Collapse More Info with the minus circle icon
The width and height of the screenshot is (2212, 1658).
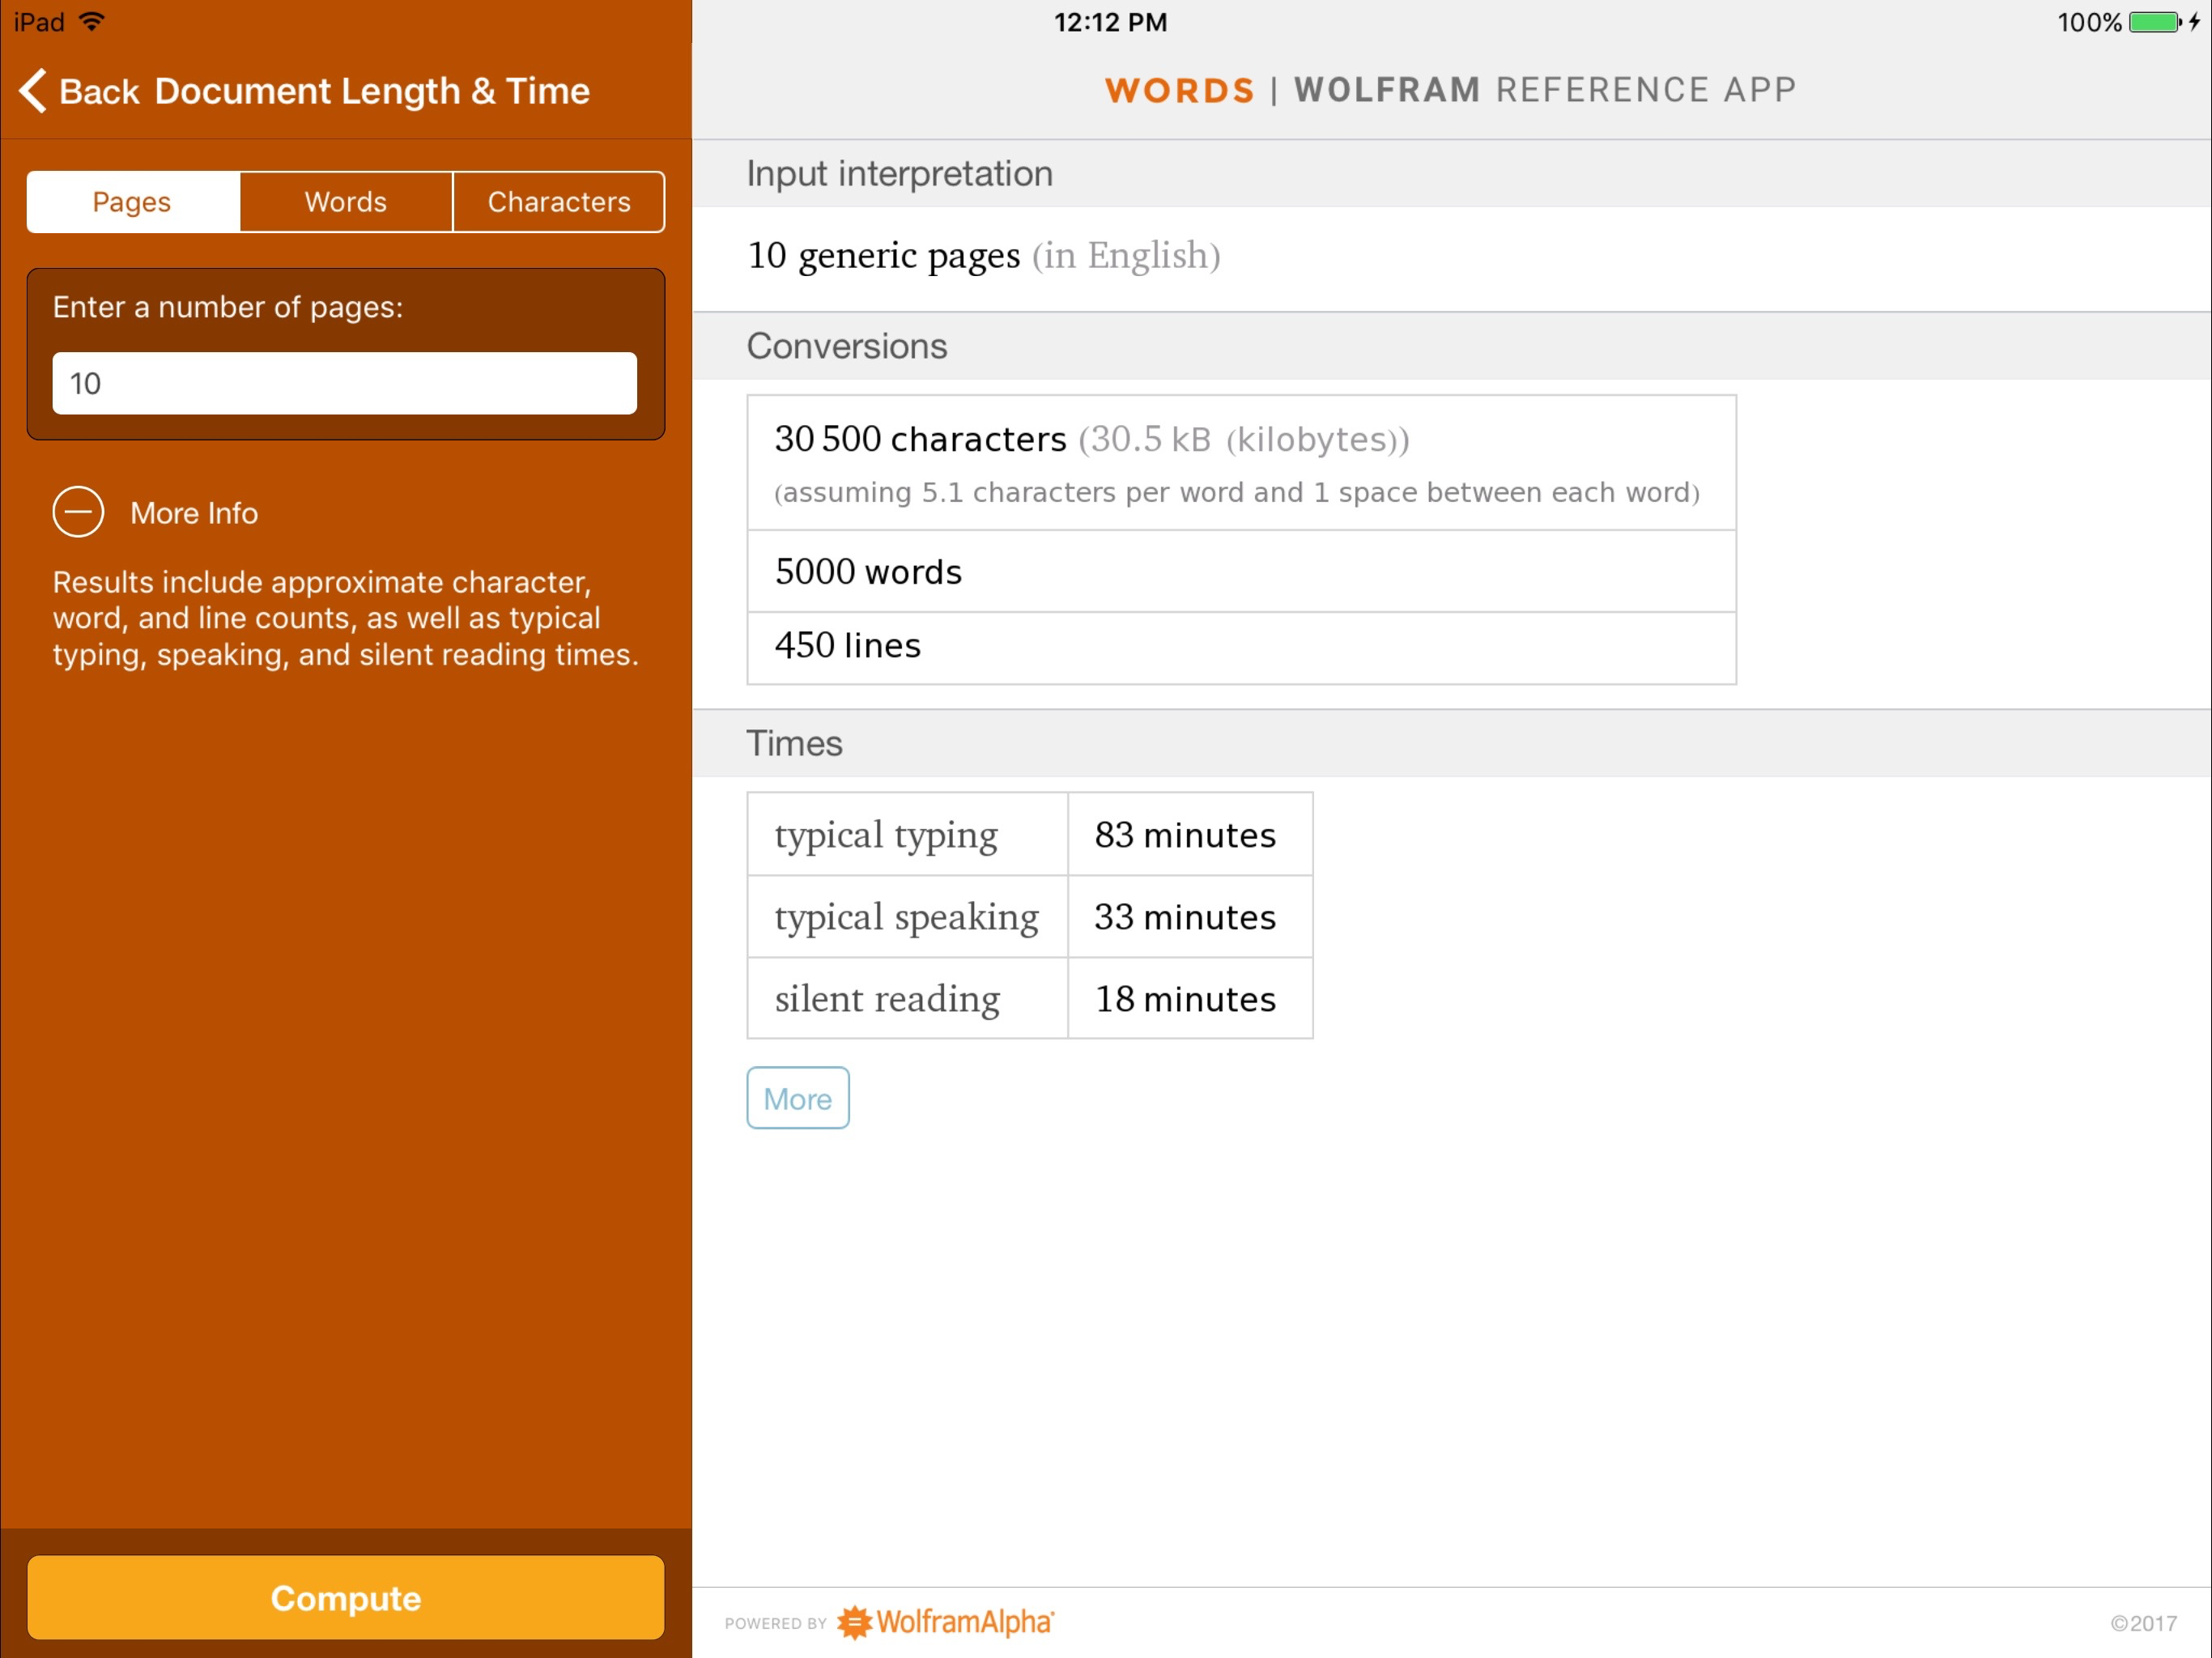click(78, 512)
